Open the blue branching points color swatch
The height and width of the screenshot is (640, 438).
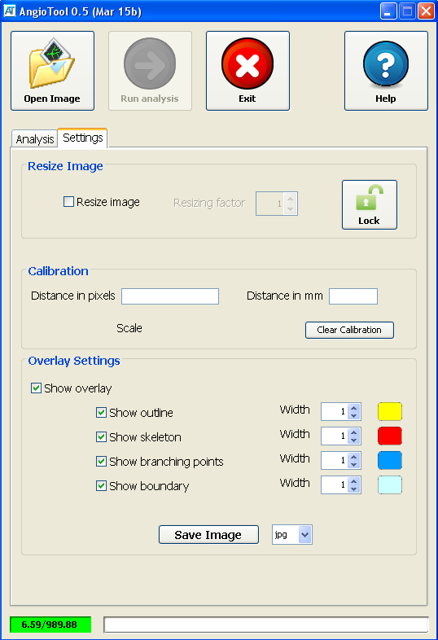coord(390,460)
